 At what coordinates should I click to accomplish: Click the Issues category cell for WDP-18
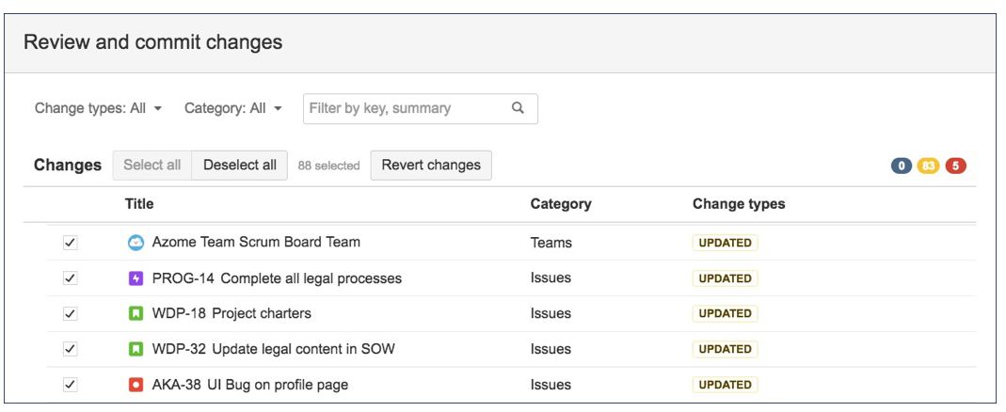coord(551,314)
